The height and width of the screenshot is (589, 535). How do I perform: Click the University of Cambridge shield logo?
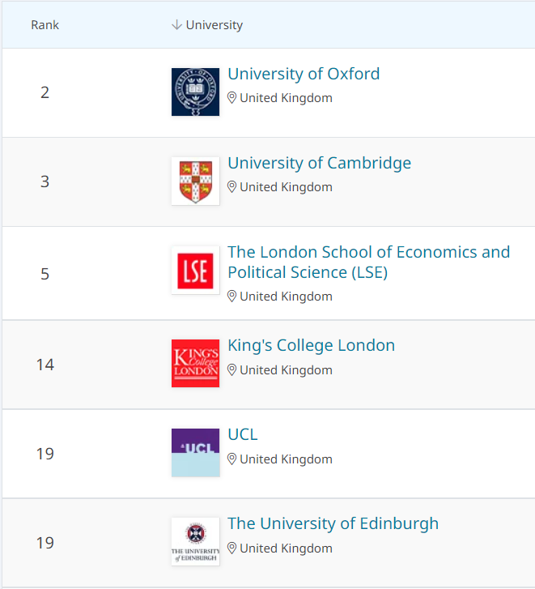pyautogui.click(x=196, y=181)
